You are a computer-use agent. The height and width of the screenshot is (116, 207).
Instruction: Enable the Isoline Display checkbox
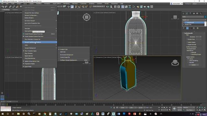click(x=187, y=42)
